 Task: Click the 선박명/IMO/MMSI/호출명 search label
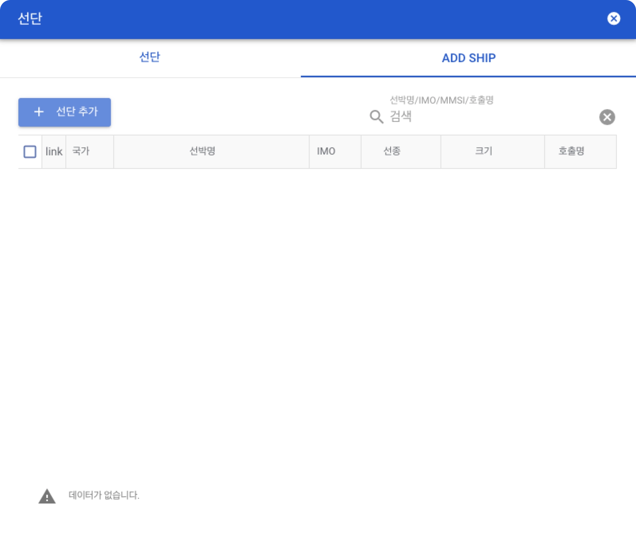point(442,100)
